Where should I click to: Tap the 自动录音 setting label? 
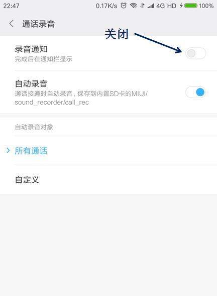click(31, 84)
